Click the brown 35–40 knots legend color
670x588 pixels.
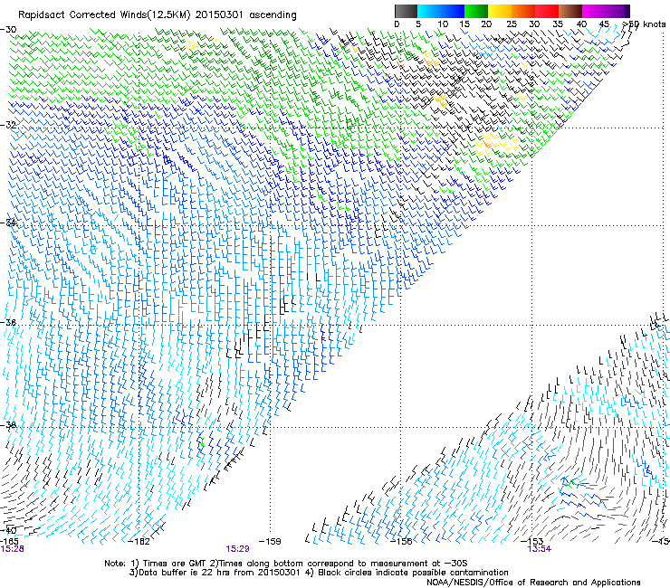570,11
